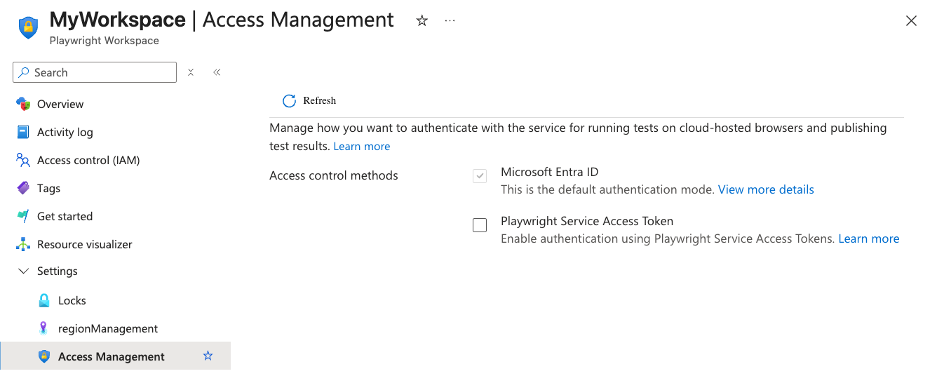Click the Get started icon
This screenshot has height=376, width=937.
[23, 216]
